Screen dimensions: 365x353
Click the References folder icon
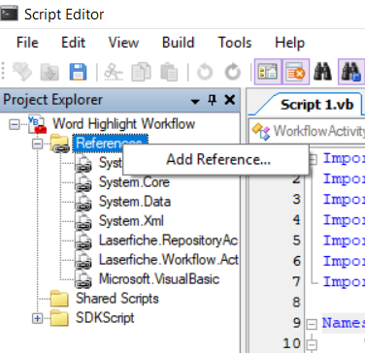pyautogui.click(x=60, y=144)
